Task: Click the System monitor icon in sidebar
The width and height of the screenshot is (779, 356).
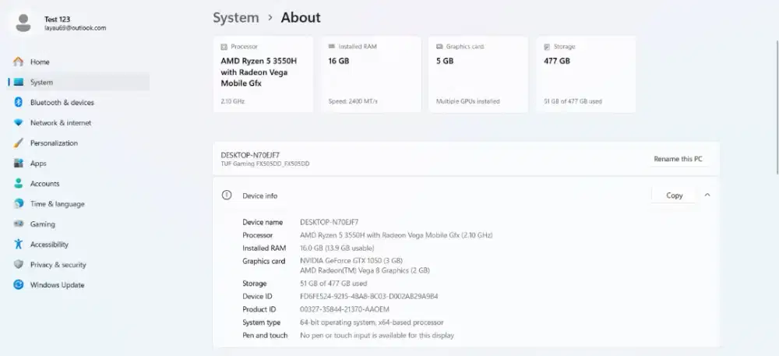Action: (x=19, y=82)
